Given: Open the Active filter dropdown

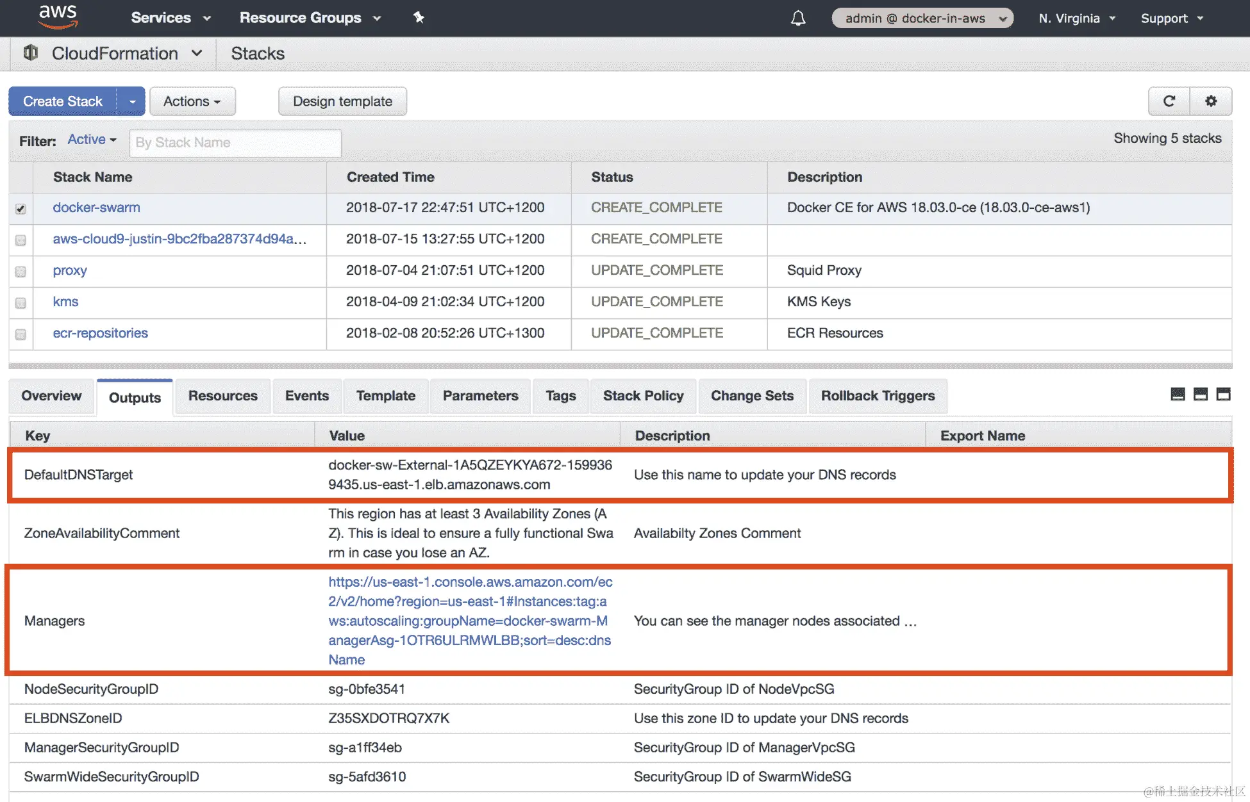Looking at the screenshot, I should (x=92, y=140).
